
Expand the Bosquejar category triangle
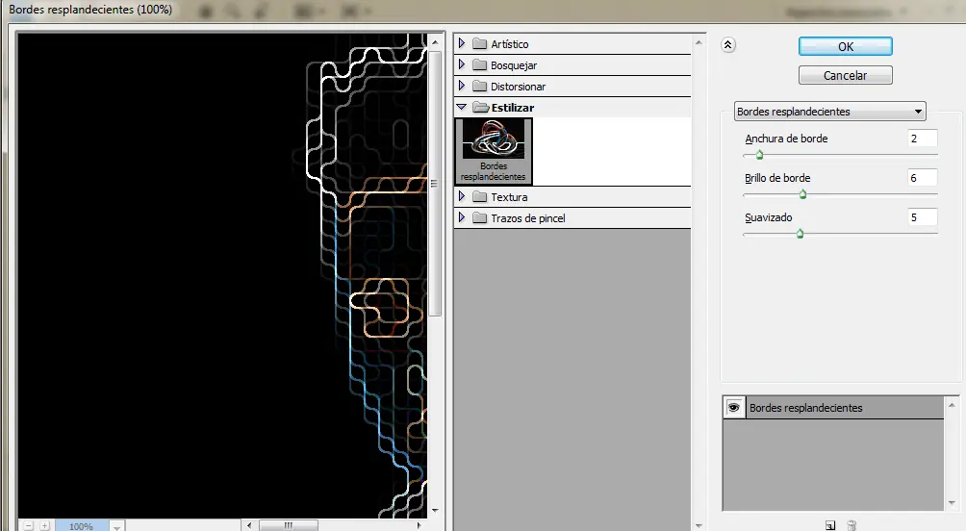462,65
